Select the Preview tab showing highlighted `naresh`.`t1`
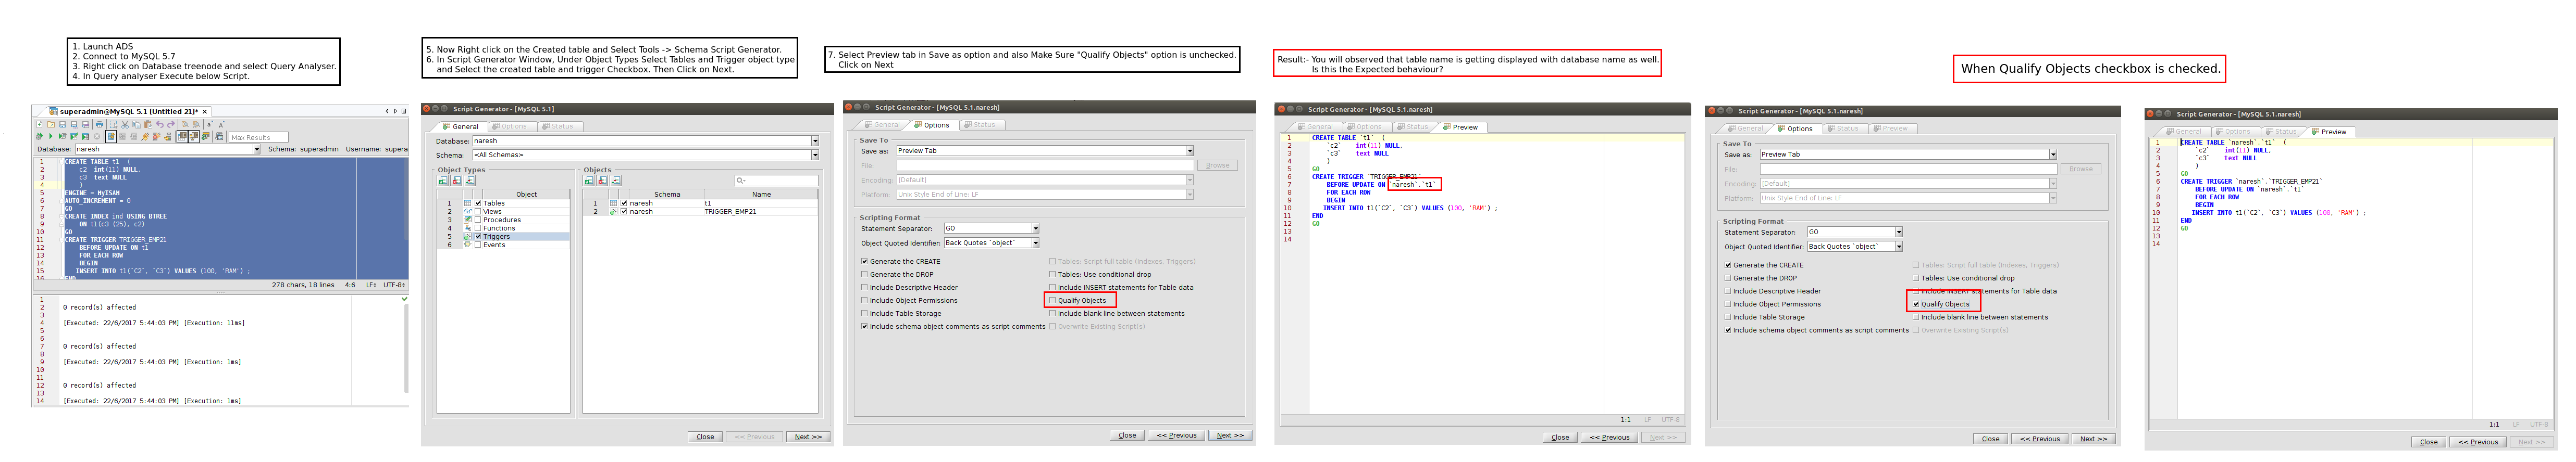This screenshot has height=462, width=2576. tap(1460, 127)
